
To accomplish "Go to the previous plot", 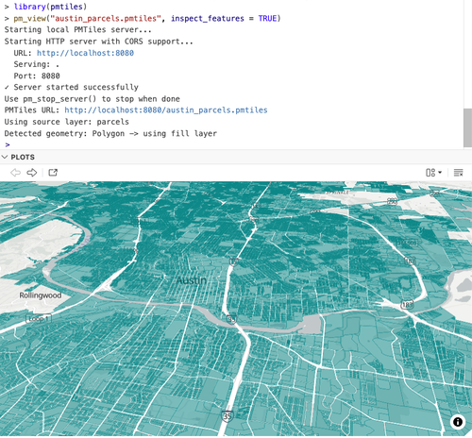I will [x=15, y=173].
